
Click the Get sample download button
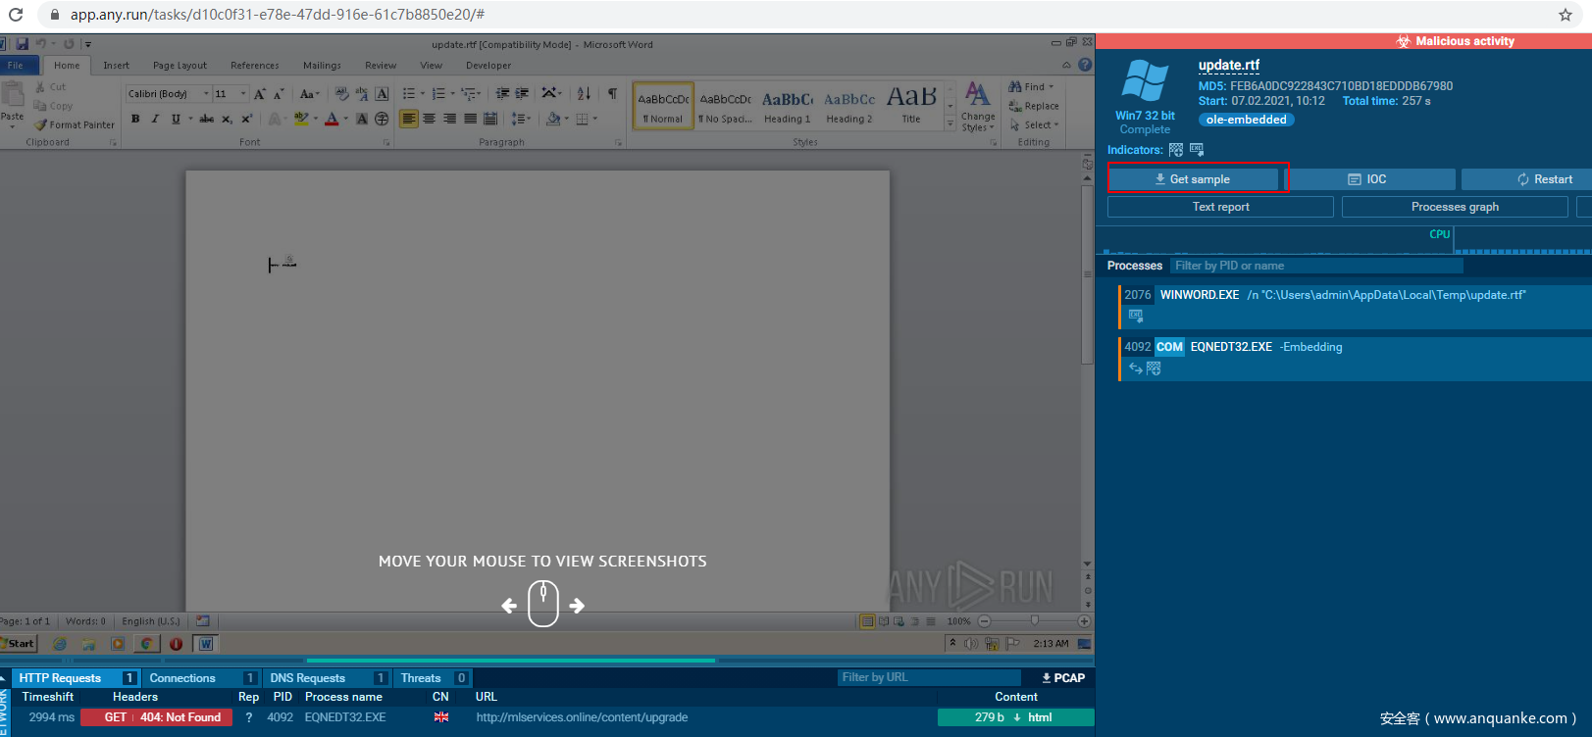click(x=1193, y=179)
